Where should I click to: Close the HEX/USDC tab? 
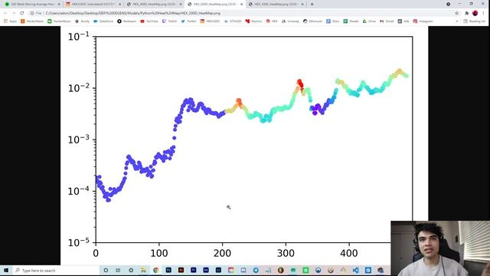(119, 5)
